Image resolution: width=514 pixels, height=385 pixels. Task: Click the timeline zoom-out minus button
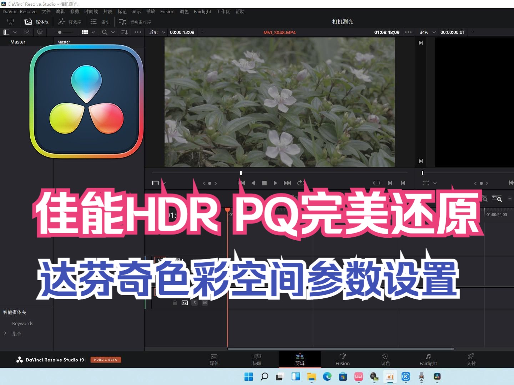pyautogui.click(x=510, y=198)
